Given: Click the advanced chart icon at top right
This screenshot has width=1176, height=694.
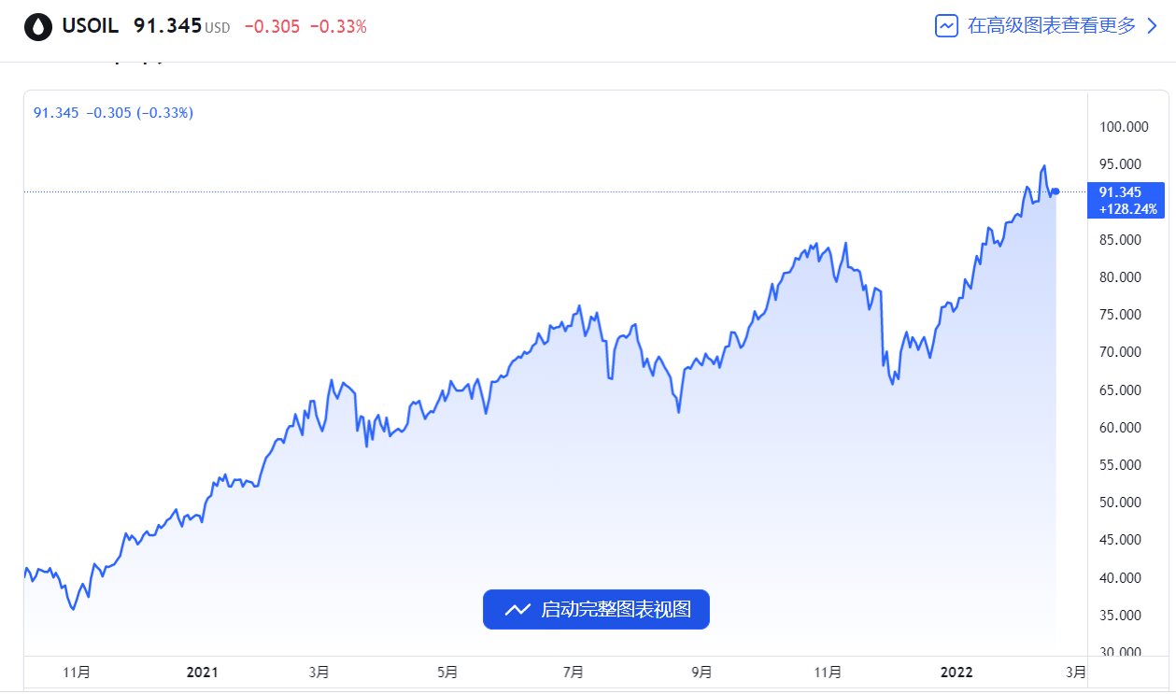Looking at the screenshot, I should point(946,26).
